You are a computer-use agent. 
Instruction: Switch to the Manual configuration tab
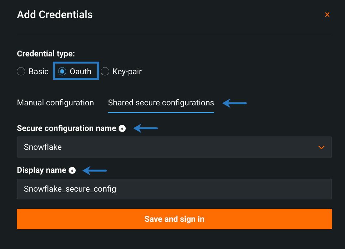click(x=55, y=103)
